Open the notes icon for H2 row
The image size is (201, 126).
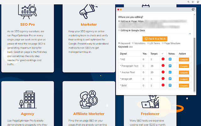tap(170, 59)
